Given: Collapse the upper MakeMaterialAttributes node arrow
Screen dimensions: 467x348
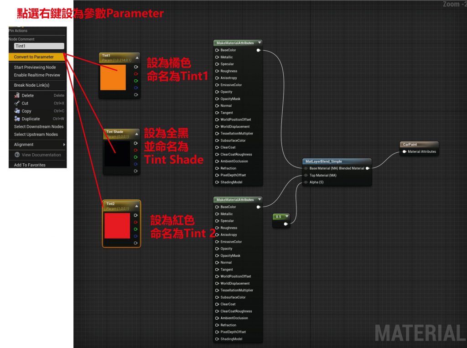Looking at the screenshot, I should click(x=259, y=43).
